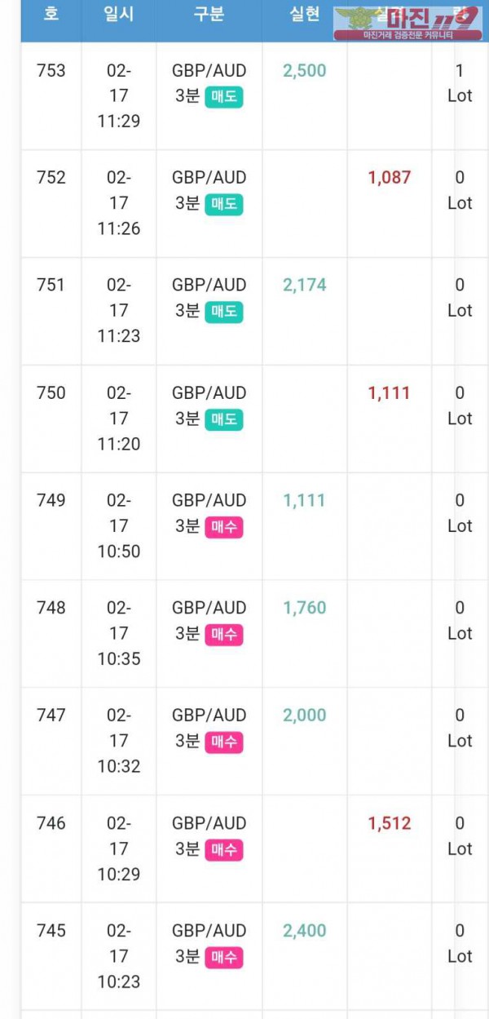
Task: Click the 매도 badge in row 750
Action: 223,419
